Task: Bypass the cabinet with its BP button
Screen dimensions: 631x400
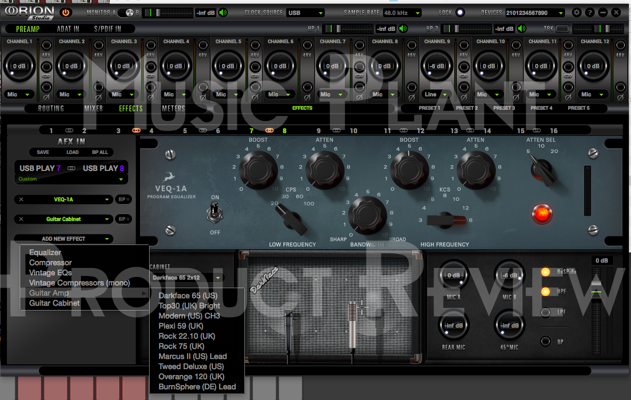Action: tap(545, 341)
